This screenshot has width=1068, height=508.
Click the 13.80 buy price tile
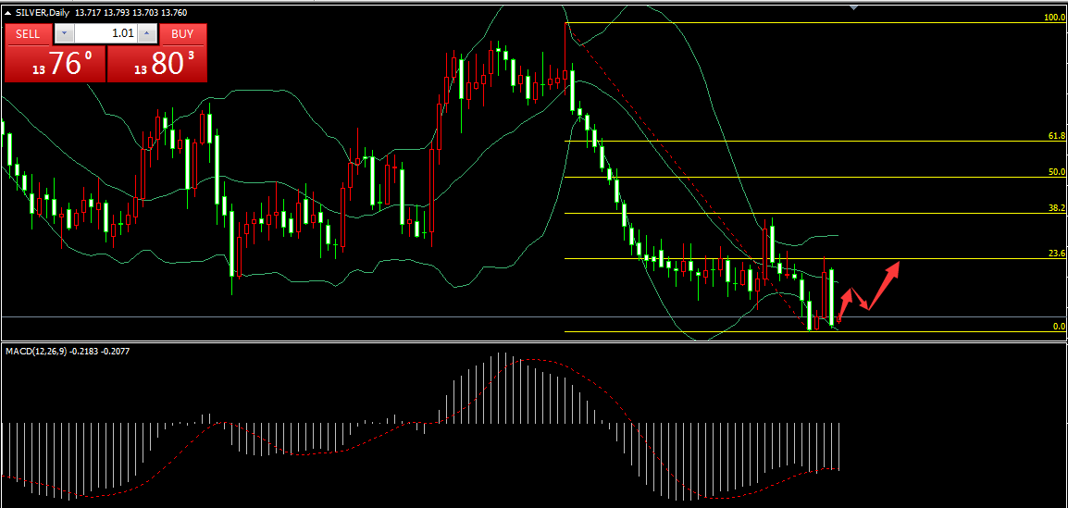[157, 65]
